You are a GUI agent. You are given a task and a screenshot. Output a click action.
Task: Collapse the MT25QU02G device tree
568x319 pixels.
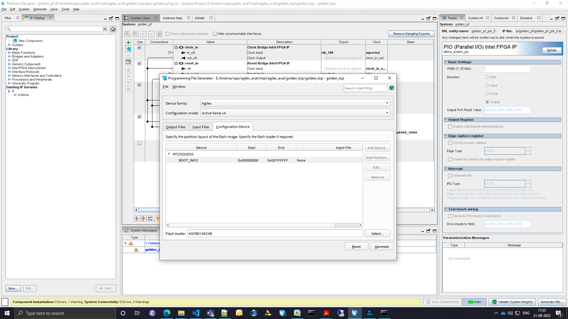(169, 154)
